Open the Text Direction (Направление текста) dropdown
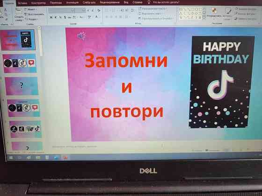The width and height of the screenshot is (262, 196). 153,9
